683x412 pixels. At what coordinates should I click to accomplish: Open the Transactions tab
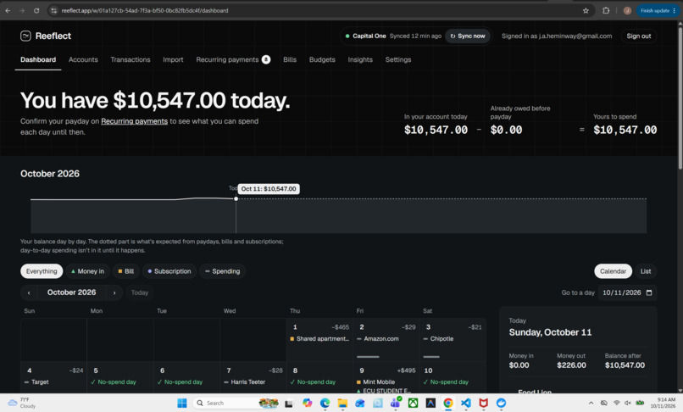pos(130,59)
